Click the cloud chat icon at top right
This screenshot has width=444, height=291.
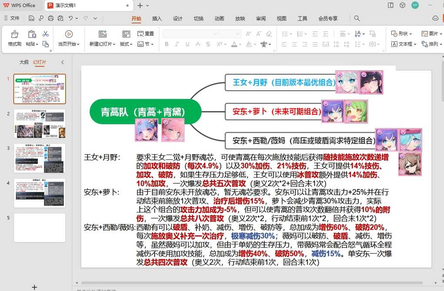click(435, 18)
